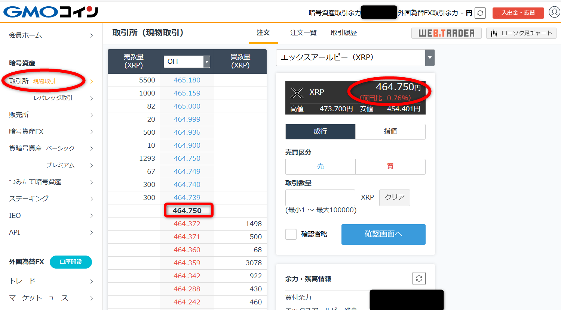The height and width of the screenshot is (310, 561).
Task: Toggle the 確認省略 checkbox
Action: coord(291,234)
